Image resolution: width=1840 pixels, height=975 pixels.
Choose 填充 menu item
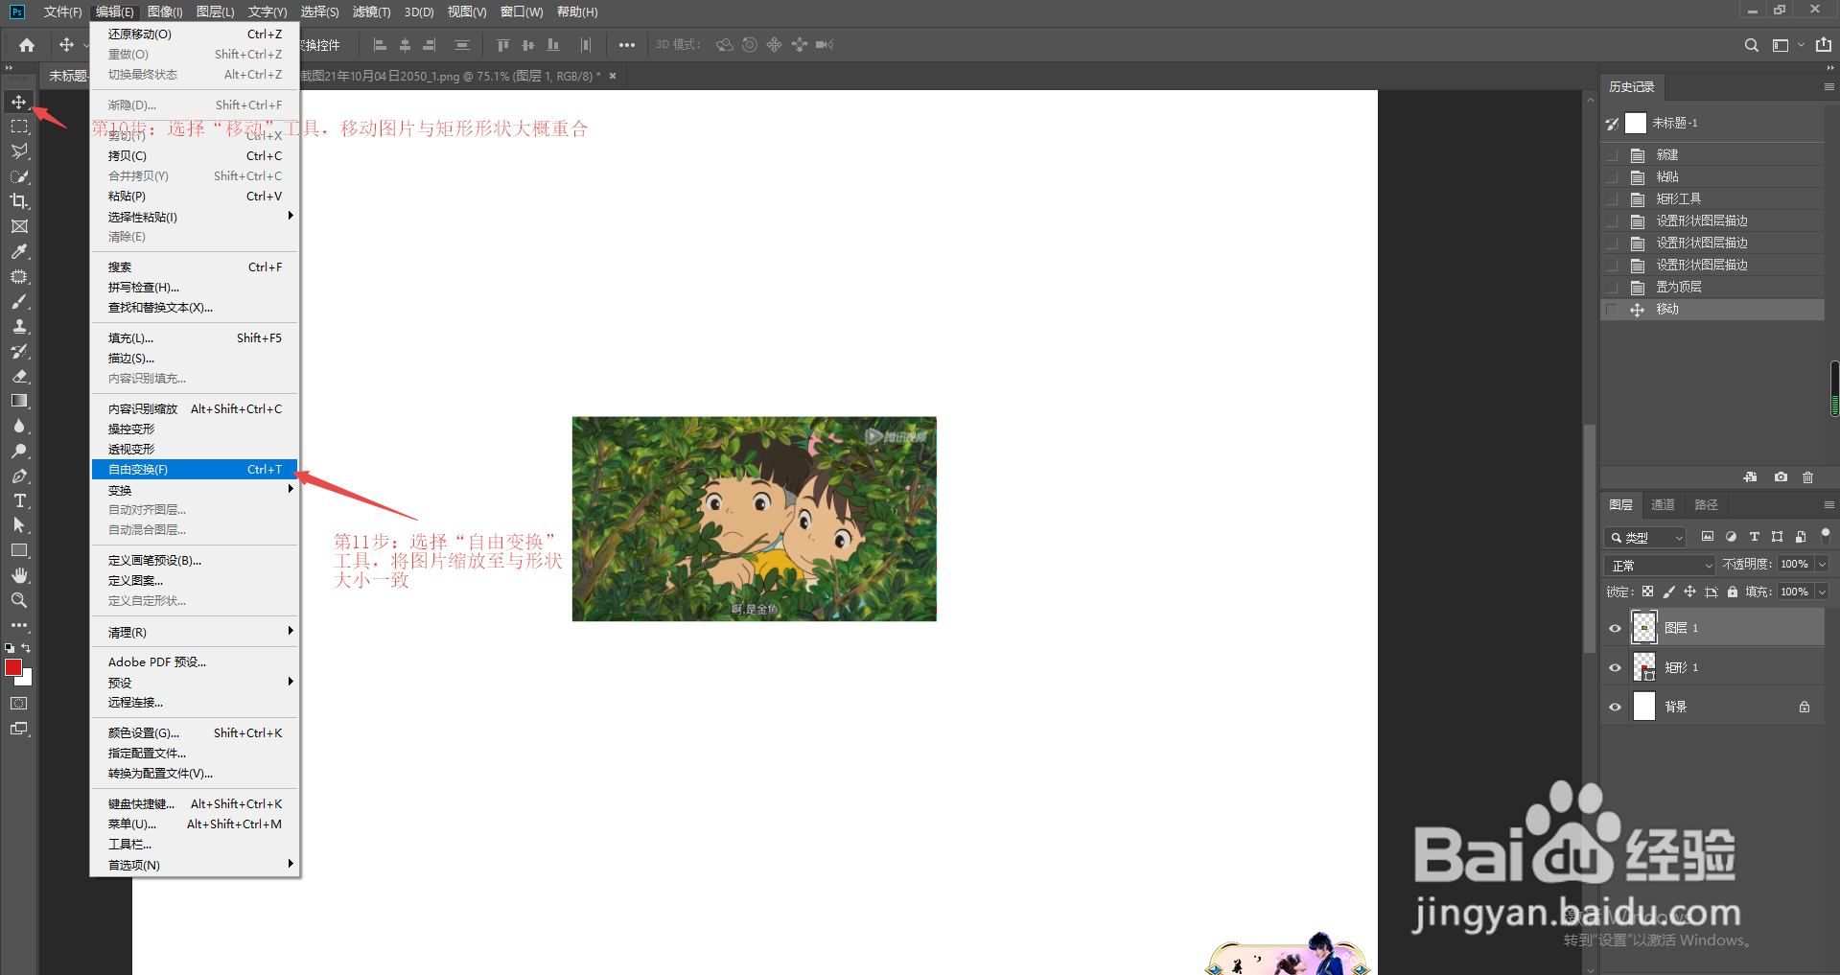(x=196, y=337)
